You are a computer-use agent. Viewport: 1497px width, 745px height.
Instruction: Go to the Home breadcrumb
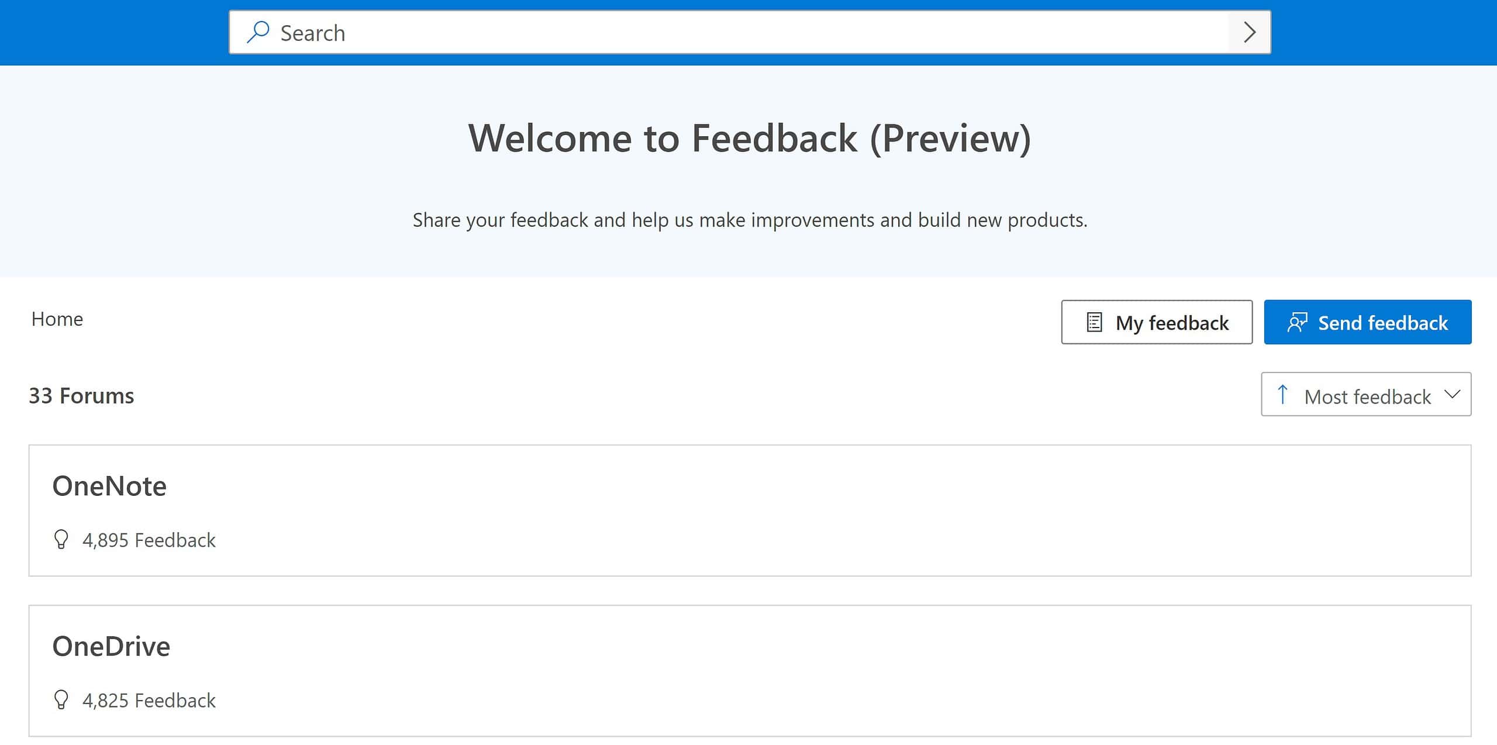click(57, 319)
